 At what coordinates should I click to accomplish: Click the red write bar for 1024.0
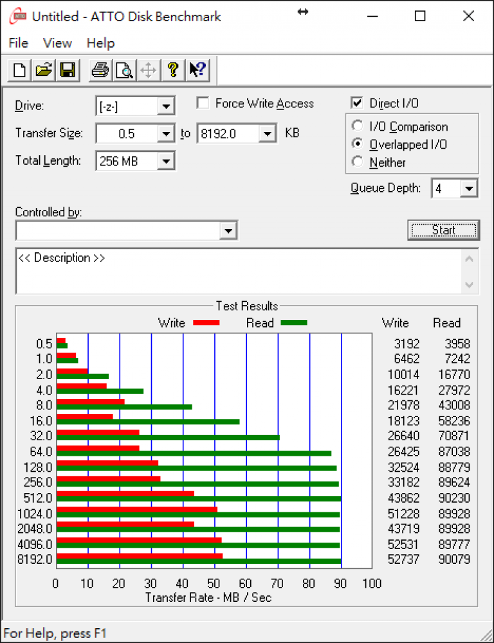point(137,509)
